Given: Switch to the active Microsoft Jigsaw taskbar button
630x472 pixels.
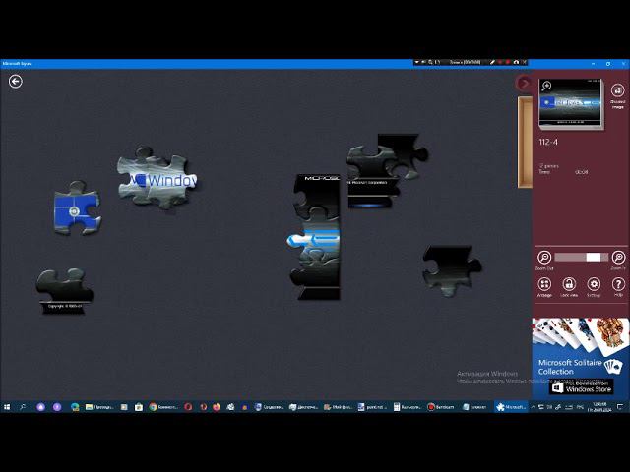Looking at the screenshot, I should coord(511,407).
